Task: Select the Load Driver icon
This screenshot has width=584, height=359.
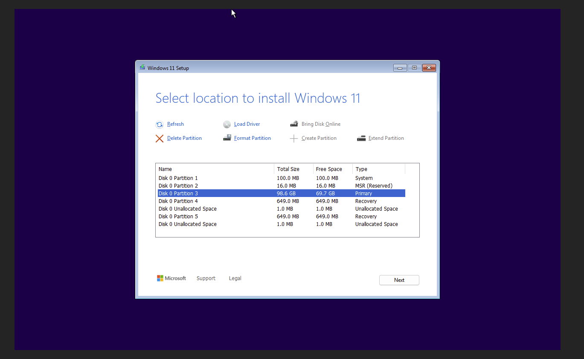Action: (x=227, y=124)
